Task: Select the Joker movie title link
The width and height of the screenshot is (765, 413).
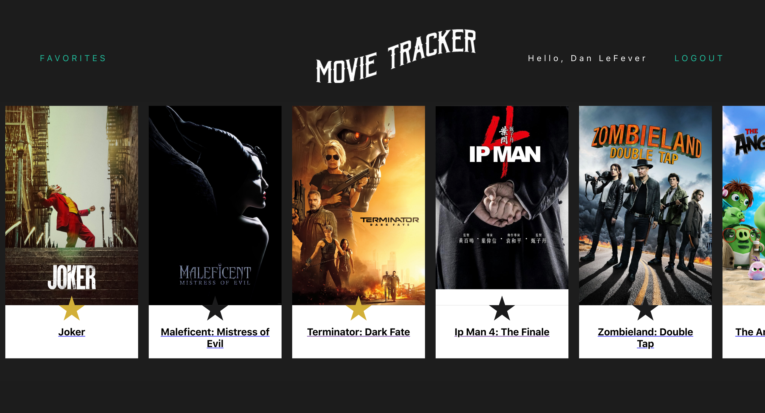Action: pyautogui.click(x=71, y=332)
